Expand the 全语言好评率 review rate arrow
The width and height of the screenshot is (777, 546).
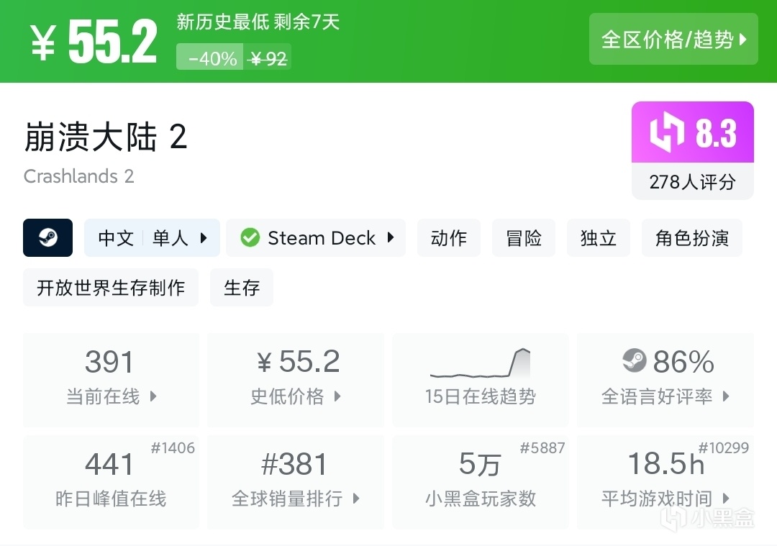pos(725,396)
